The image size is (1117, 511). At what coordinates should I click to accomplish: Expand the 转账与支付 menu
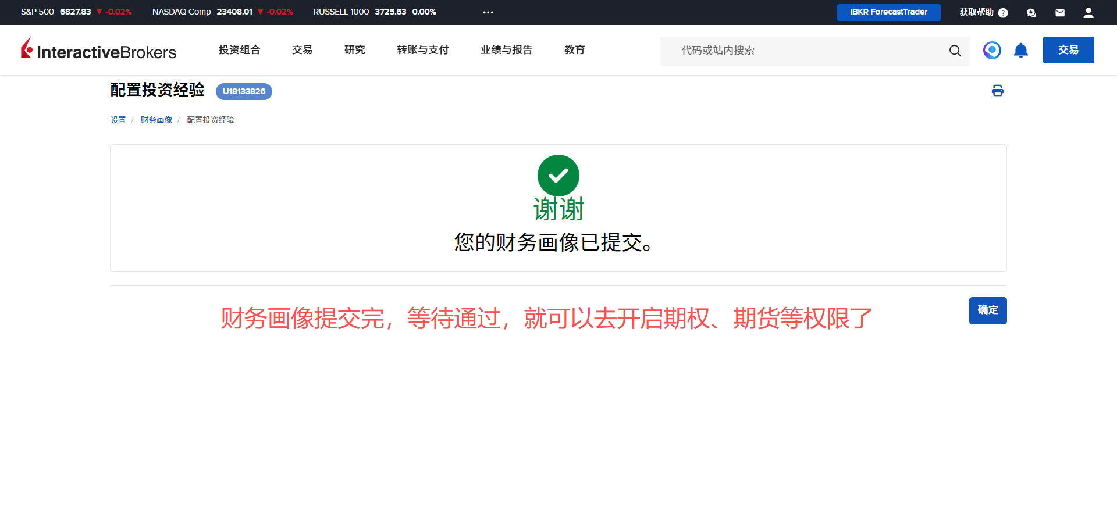pyautogui.click(x=422, y=50)
